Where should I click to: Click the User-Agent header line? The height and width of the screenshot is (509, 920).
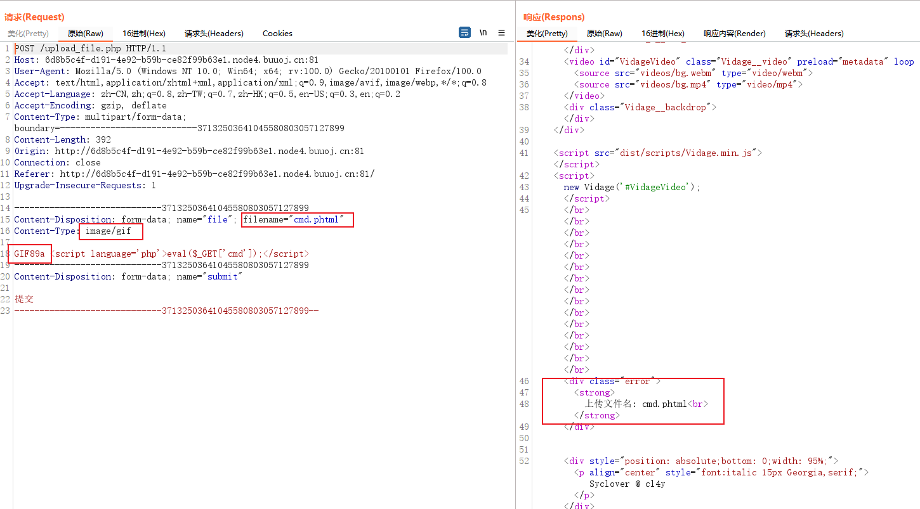click(247, 72)
